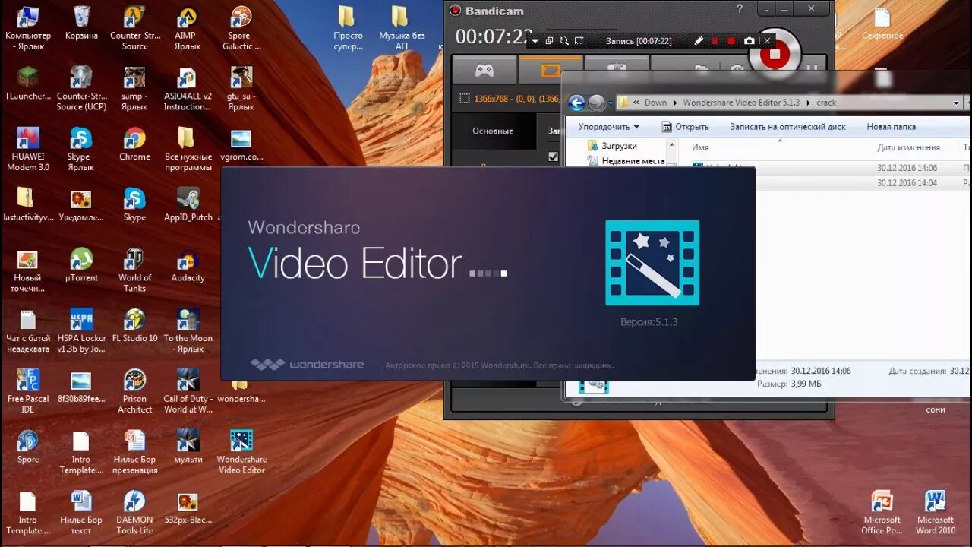This screenshot has width=972, height=547.
Task: Sort by the Дата изменения column header
Action: (908, 147)
